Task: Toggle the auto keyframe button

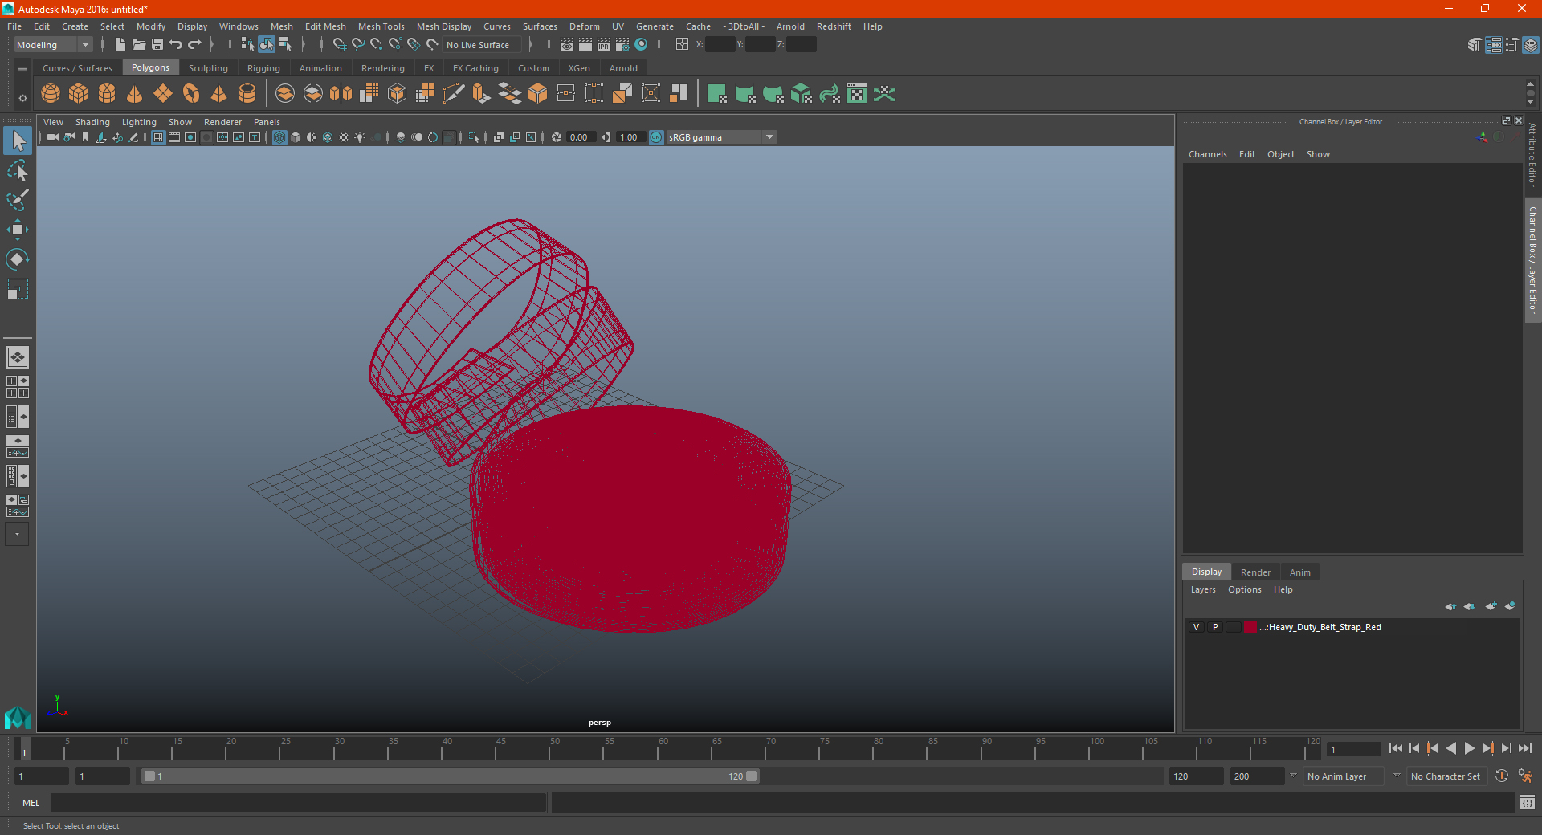Action: 1502,776
